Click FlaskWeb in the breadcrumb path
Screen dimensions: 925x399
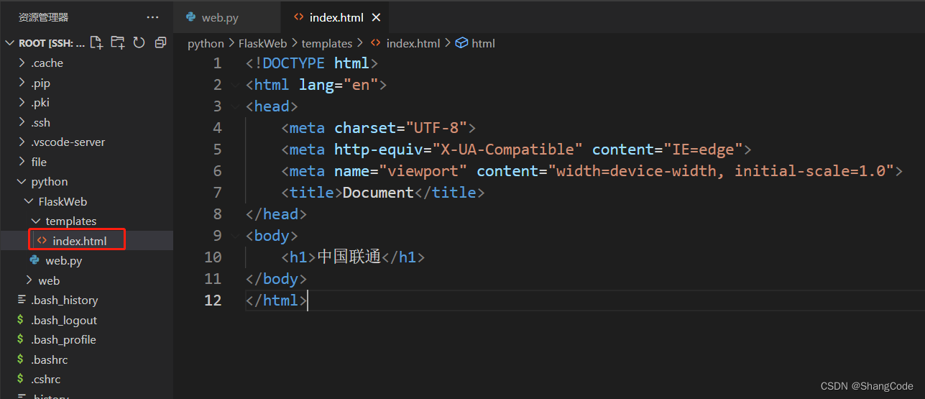coord(262,43)
